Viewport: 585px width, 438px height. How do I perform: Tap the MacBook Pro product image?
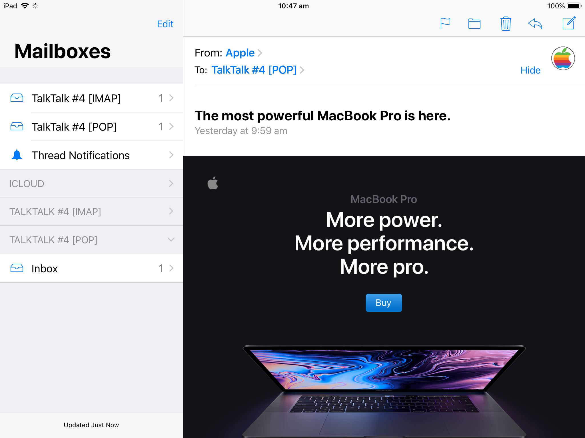(384, 391)
